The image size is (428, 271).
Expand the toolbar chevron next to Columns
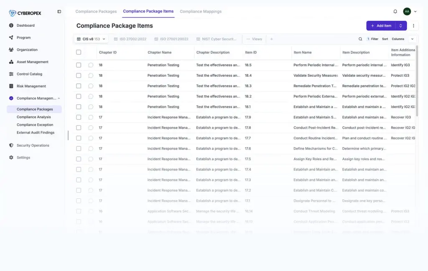click(x=412, y=39)
